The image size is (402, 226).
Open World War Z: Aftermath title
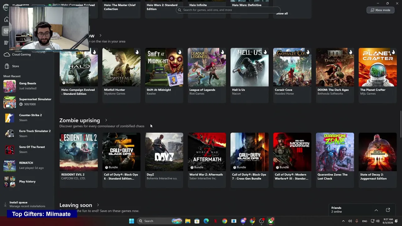pos(206,175)
